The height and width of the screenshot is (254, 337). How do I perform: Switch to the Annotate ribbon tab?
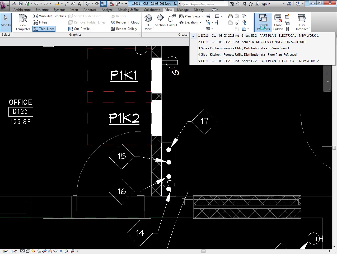point(90,10)
